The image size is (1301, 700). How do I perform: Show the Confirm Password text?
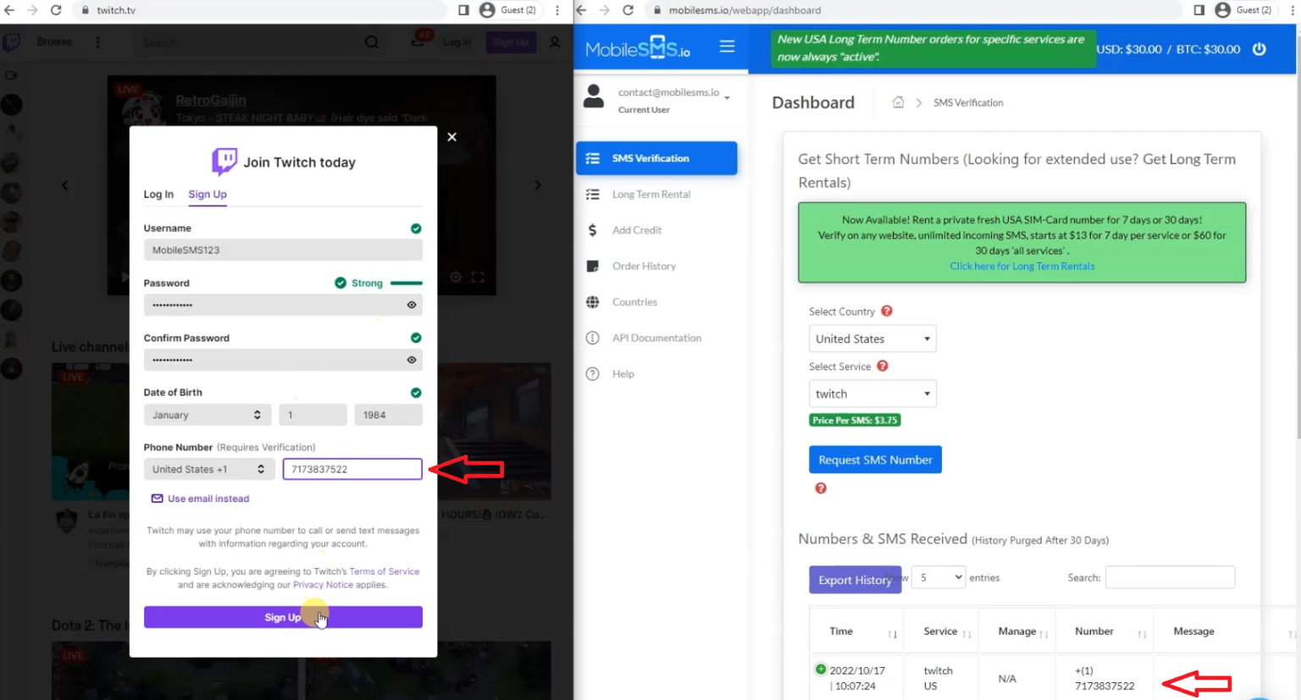tap(412, 359)
